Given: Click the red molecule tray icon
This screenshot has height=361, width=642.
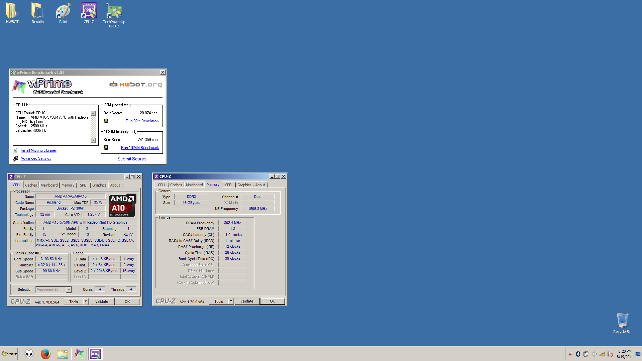Looking at the screenshot, I should 570,354.
